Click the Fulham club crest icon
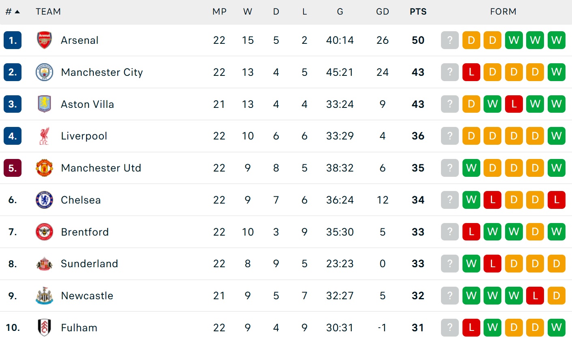Image resolution: width=572 pixels, height=339 pixels. coord(44,328)
